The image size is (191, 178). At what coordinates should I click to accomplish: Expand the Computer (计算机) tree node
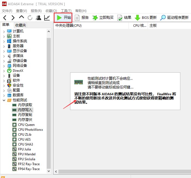coord(4,31)
